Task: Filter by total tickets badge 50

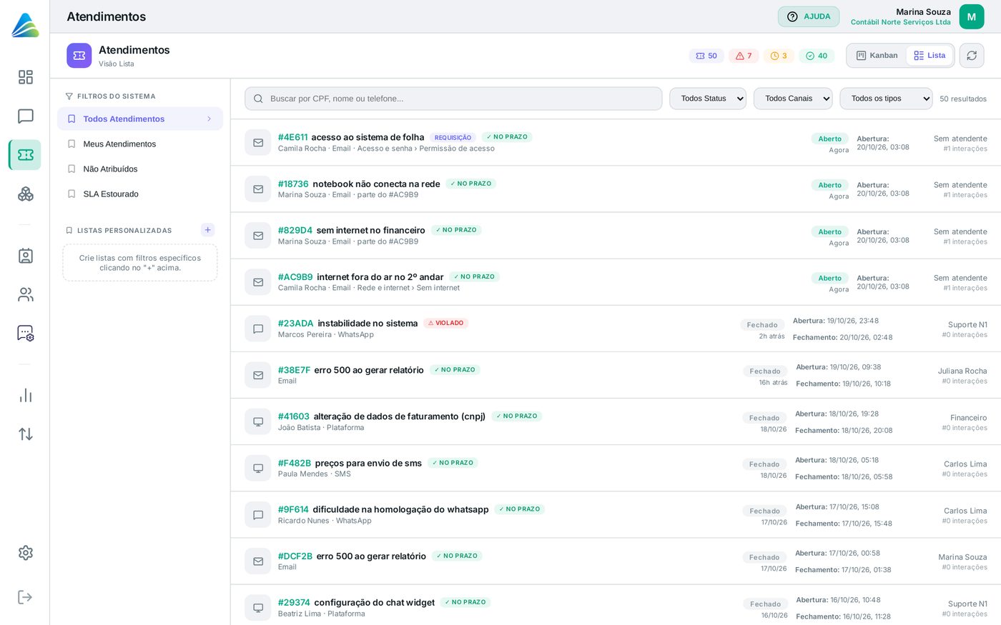Action: click(706, 56)
